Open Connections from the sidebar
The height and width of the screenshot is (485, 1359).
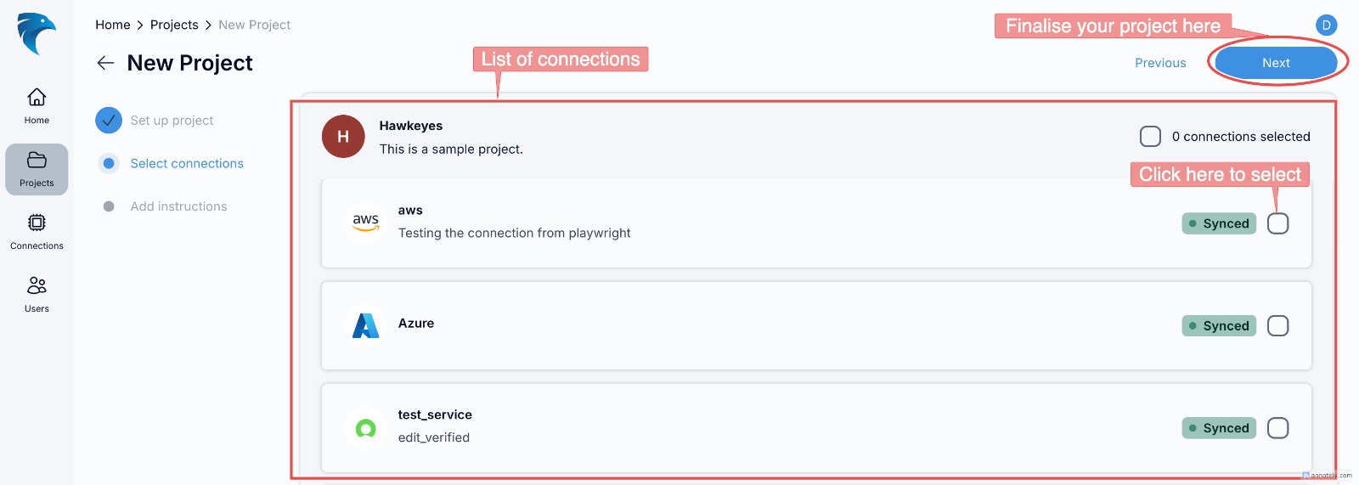coord(37,232)
